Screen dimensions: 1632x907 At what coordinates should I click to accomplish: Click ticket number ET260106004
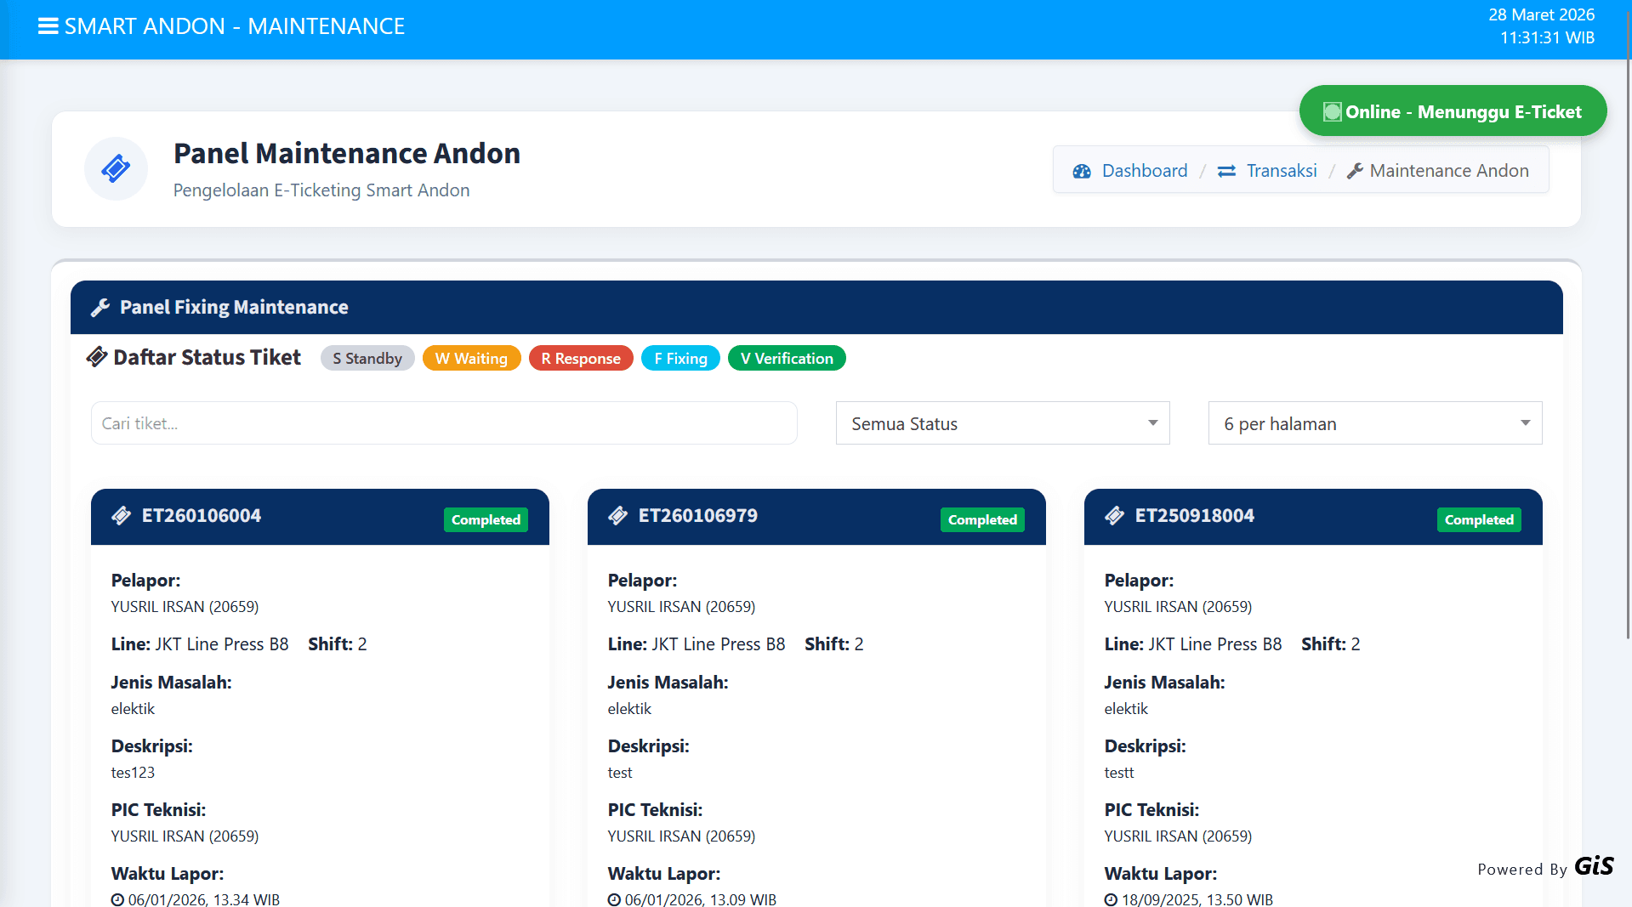[202, 516]
